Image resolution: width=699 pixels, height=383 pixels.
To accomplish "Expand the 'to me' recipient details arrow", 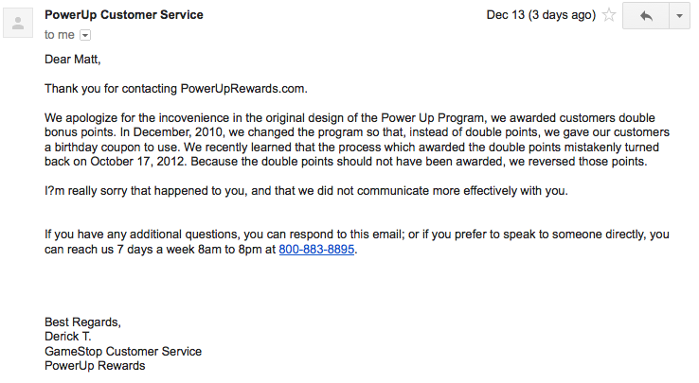I will (85, 35).
